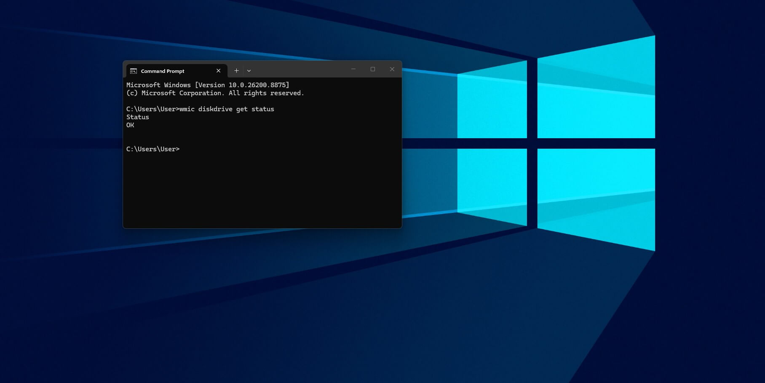
Task: Click the Microsoft Corporation copyright line
Action: click(x=215, y=93)
